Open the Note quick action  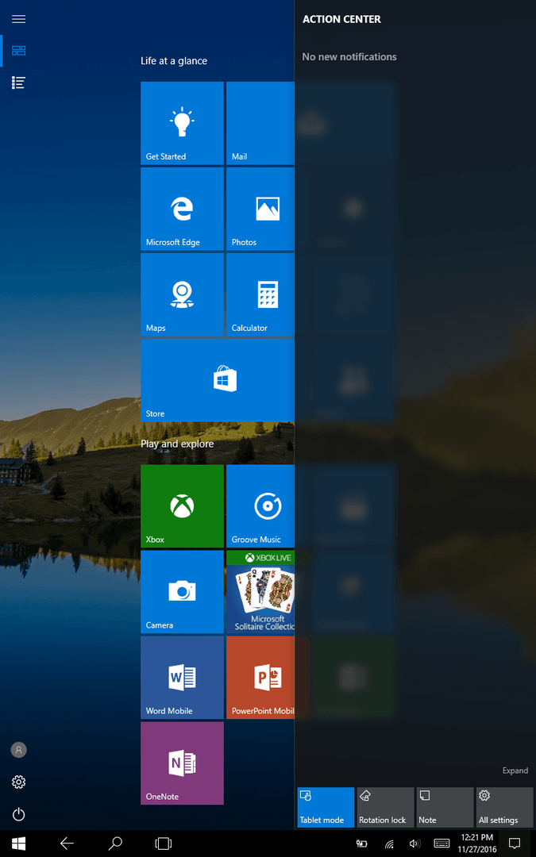pos(445,807)
